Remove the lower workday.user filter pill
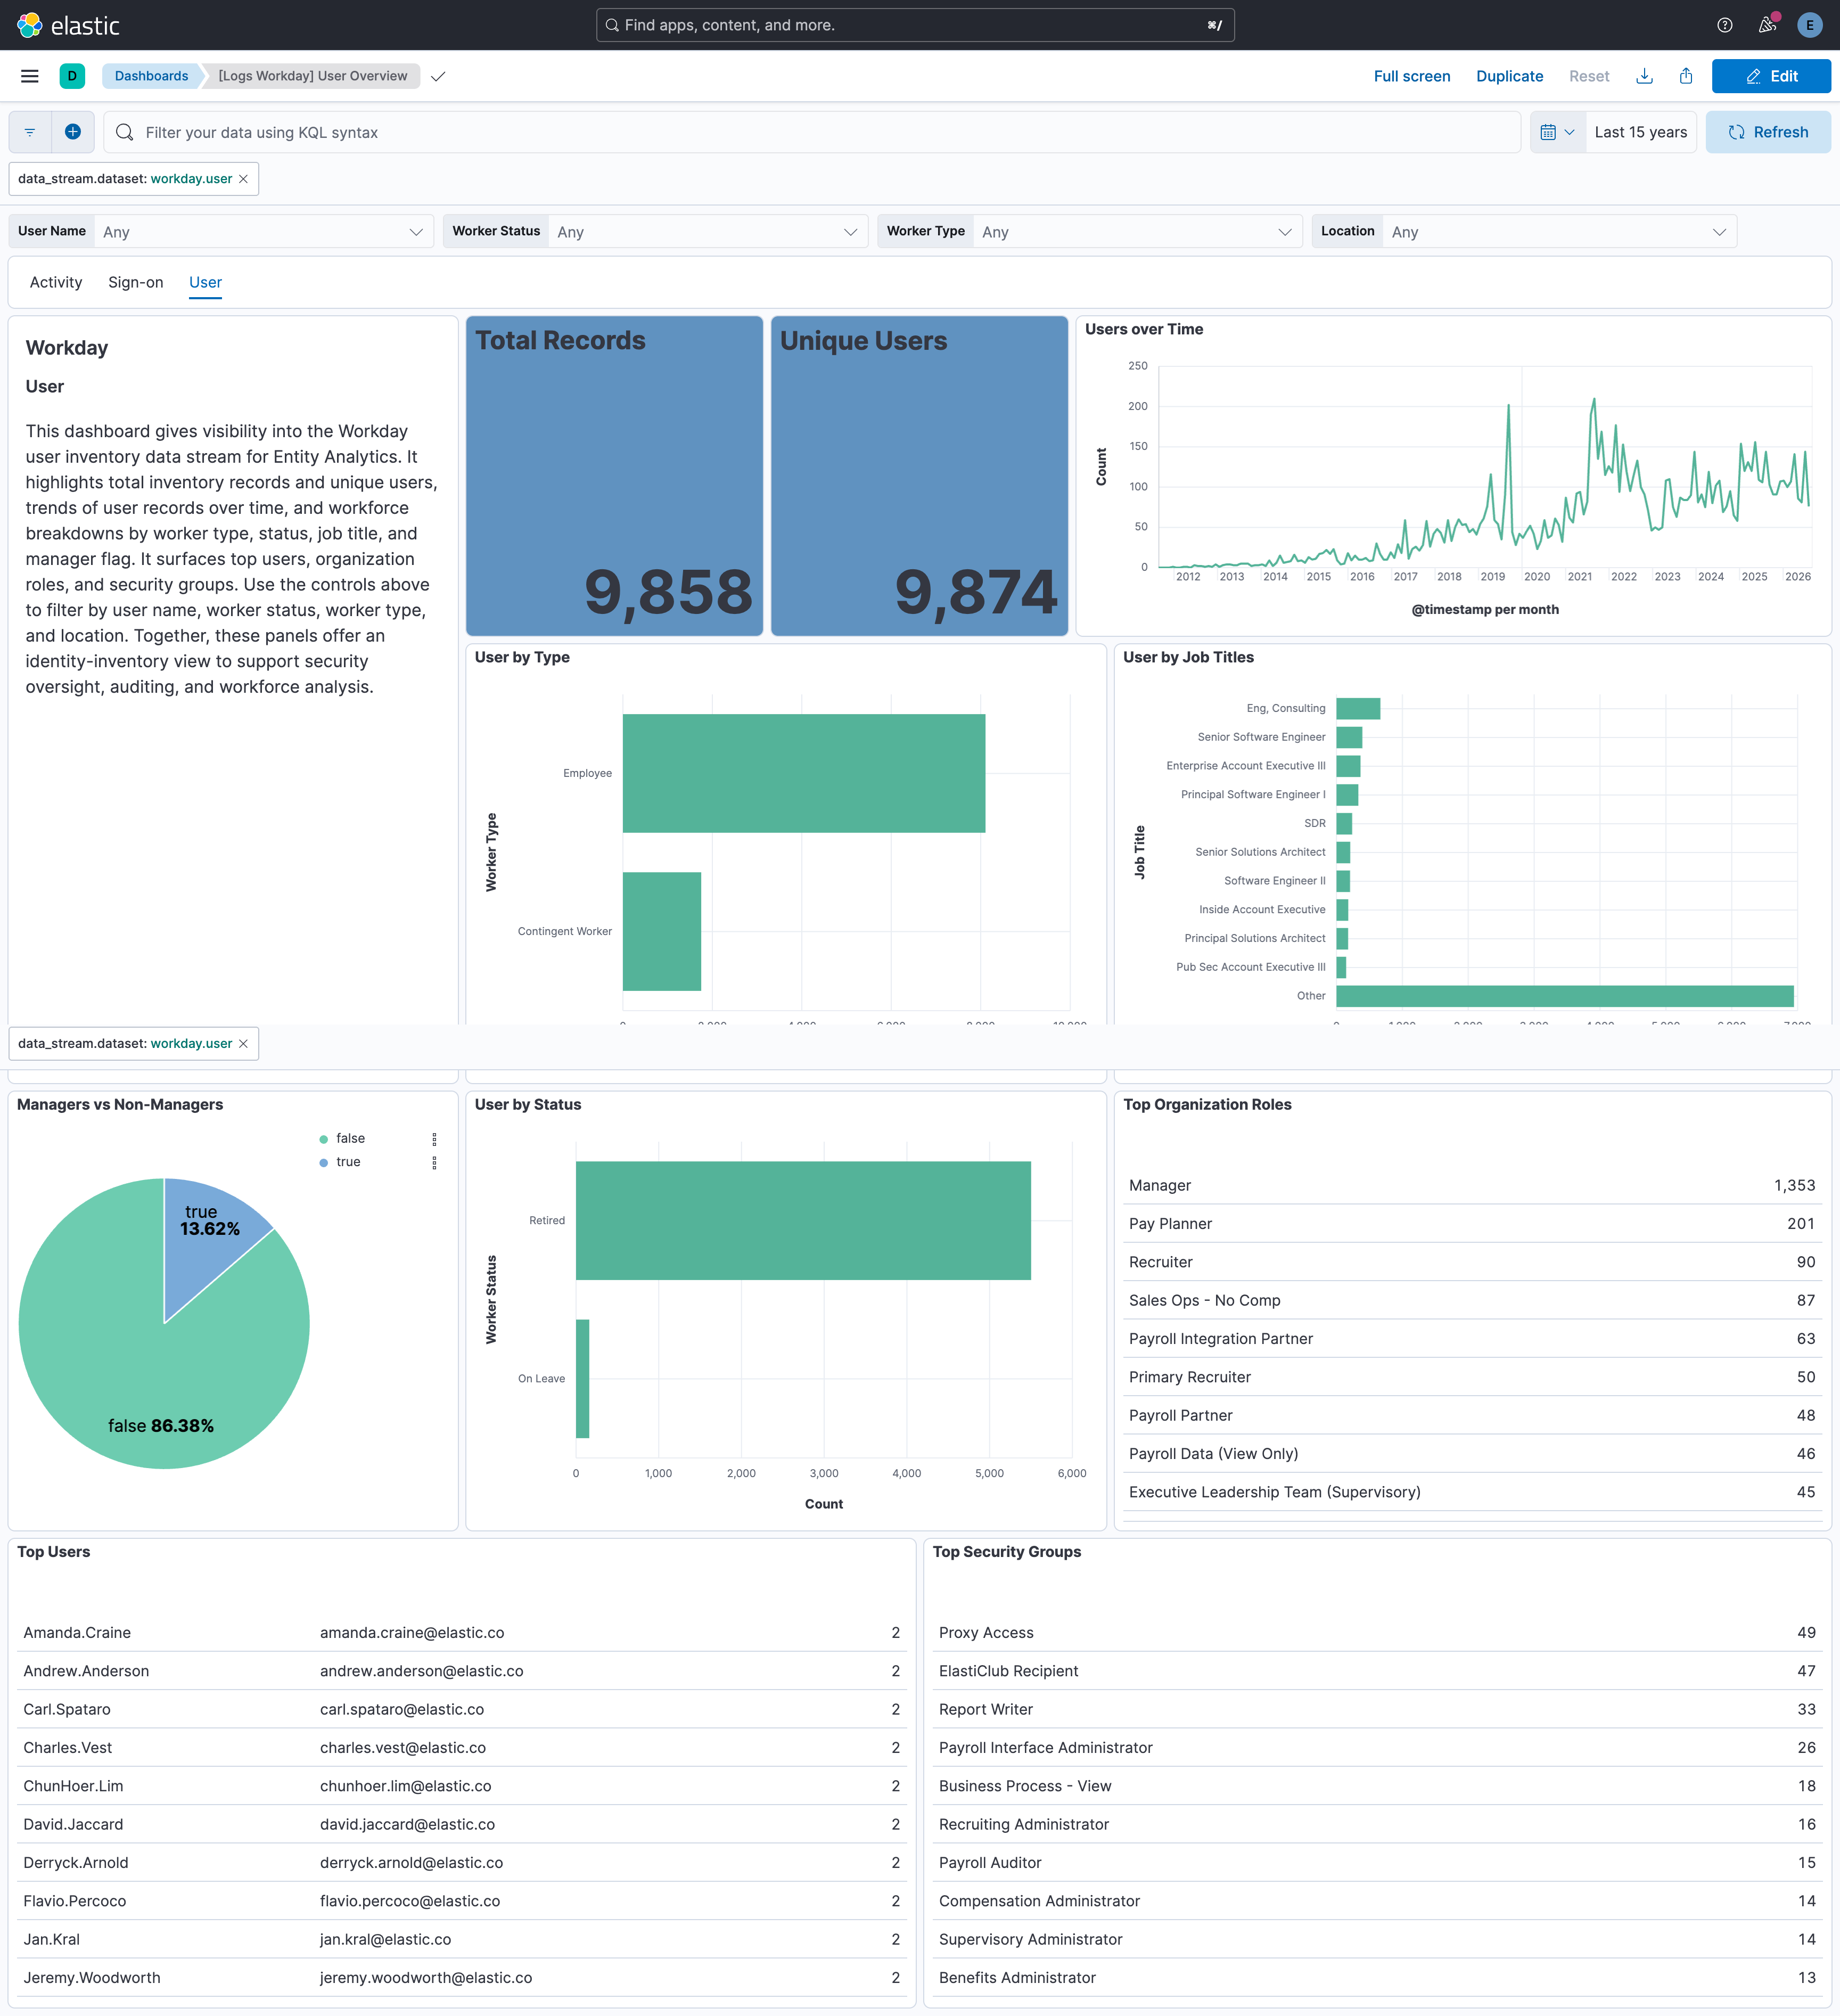The width and height of the screenshot is (1840, 2016). (x=243, y=1043)
